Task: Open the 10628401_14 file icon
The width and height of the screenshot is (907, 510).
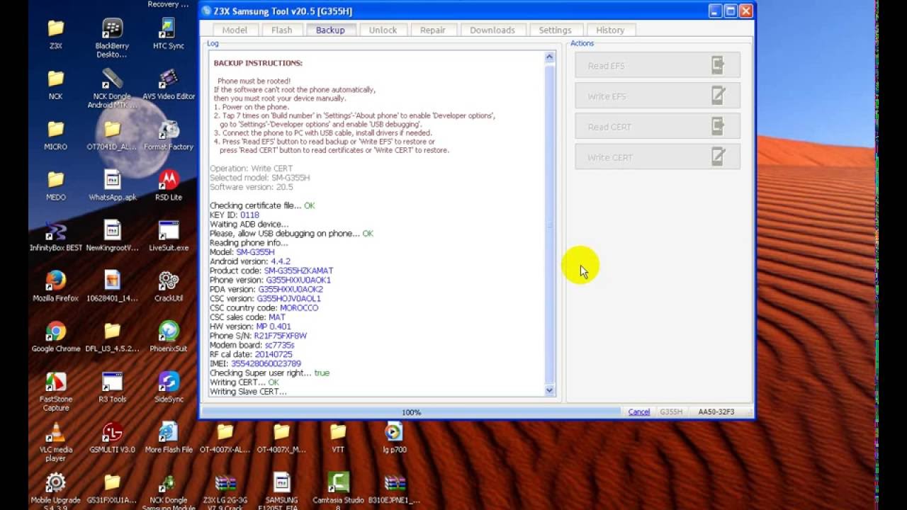Action: pyautogui.click(x=112, y=286)
